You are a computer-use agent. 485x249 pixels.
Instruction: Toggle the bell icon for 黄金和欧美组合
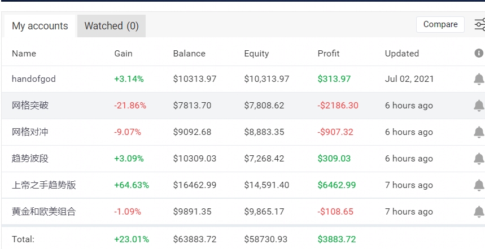pos(478,212)
